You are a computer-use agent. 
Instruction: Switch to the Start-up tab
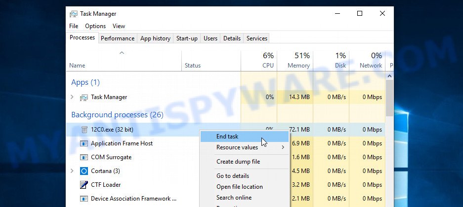[187, 38]
